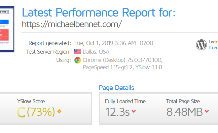Click the 8.48MB page size value
The width and height of the screenshot is (218, 133).
185,112
